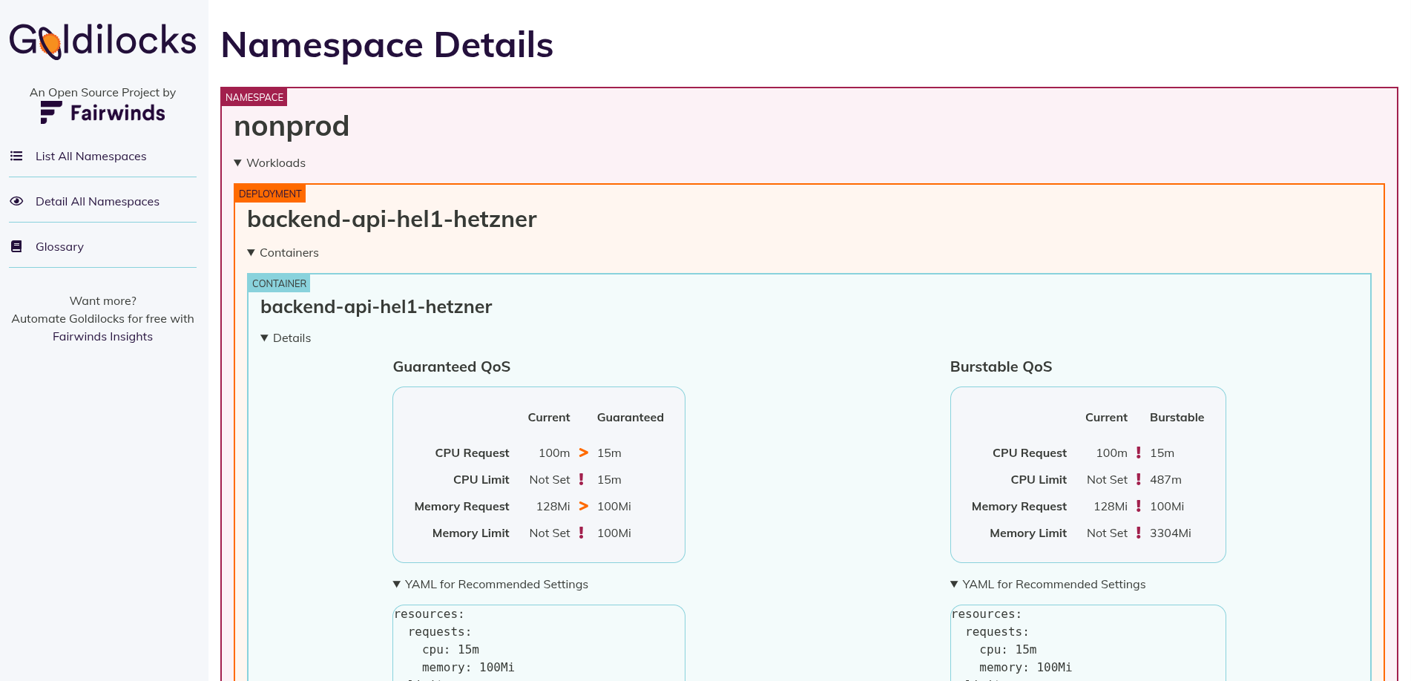
Task: Click the warning icon in Burstable CPU Limit row
Action: (x=1139, y=479)
